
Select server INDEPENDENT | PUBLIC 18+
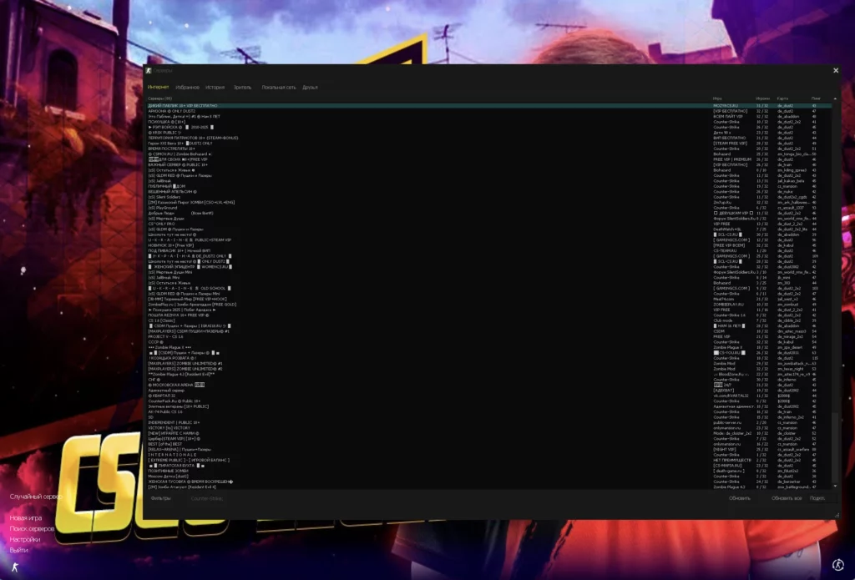489,422
